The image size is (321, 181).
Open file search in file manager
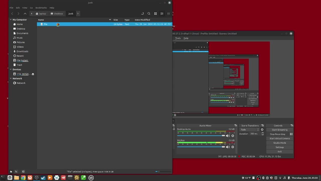coord(149,14)
